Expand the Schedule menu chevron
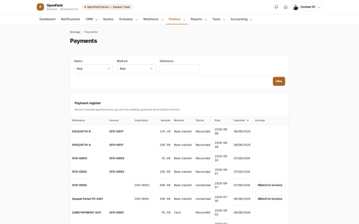The image size is (359, 224). [136, 20]
